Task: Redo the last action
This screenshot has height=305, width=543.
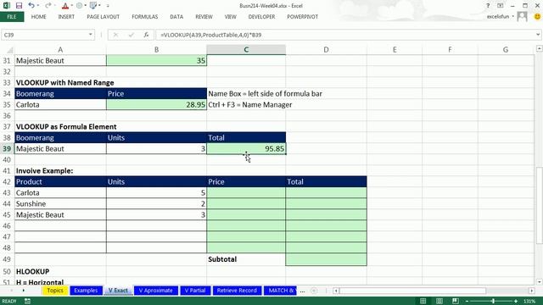Action: click(48, 6)
